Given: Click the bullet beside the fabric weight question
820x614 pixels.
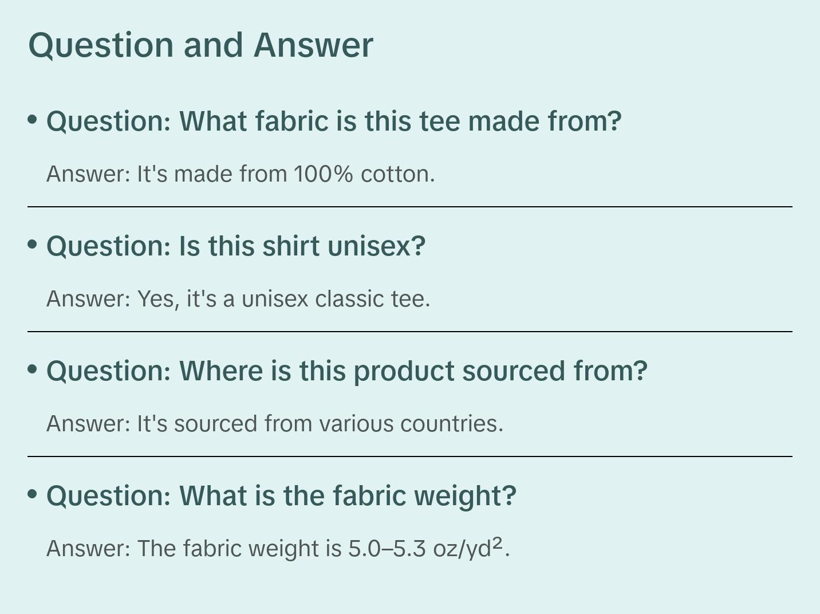Looking at the screenshot, I should tap(33, 494).
